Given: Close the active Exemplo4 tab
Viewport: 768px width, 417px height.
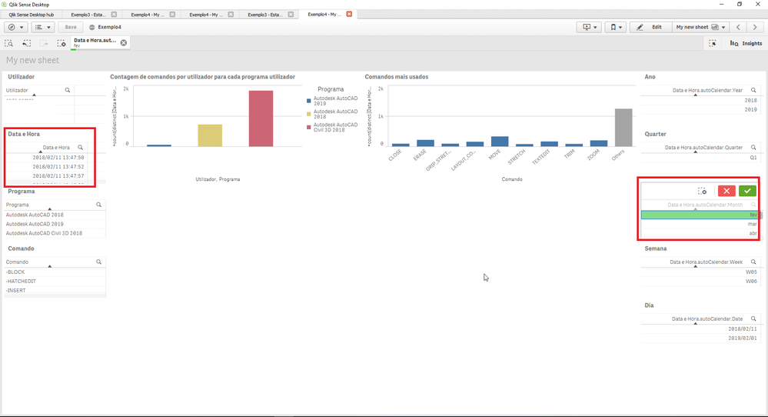Looking at the screenshot, I should click(x=349, y=14).
